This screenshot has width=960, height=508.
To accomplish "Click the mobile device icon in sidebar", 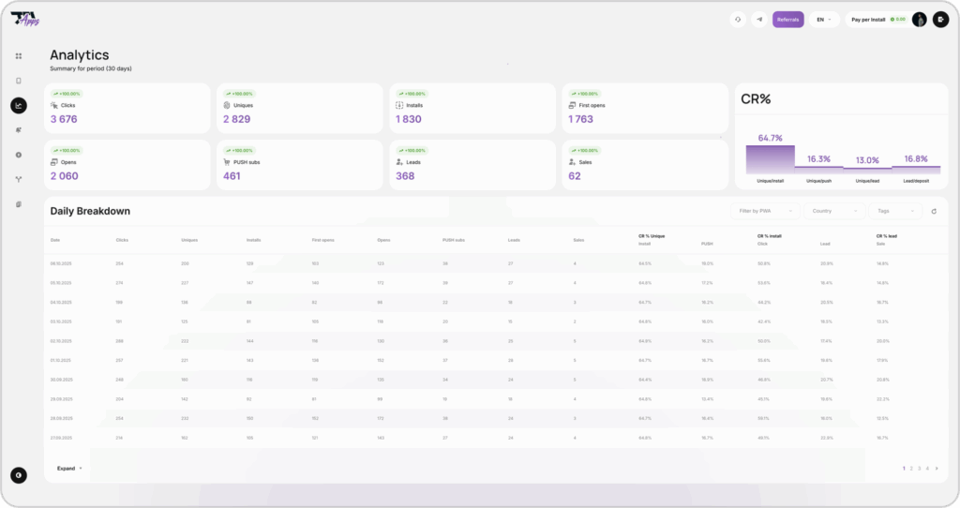I will pos(19,81).
